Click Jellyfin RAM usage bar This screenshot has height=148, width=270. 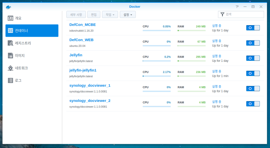tap(192, 61)
